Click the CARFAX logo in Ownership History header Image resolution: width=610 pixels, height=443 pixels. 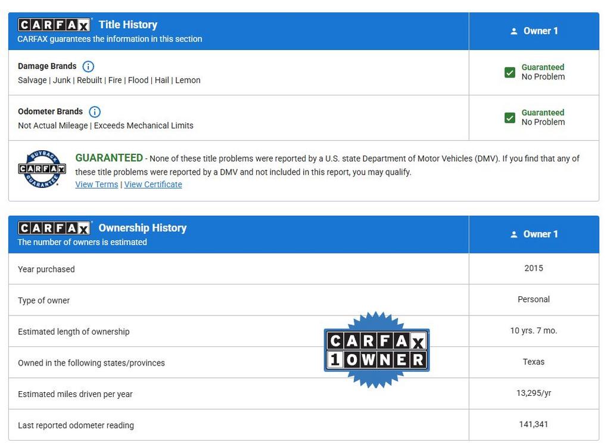point(54,228)
